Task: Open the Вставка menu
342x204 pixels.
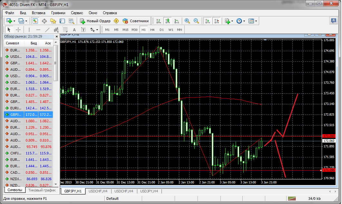Action: point(38,13)
